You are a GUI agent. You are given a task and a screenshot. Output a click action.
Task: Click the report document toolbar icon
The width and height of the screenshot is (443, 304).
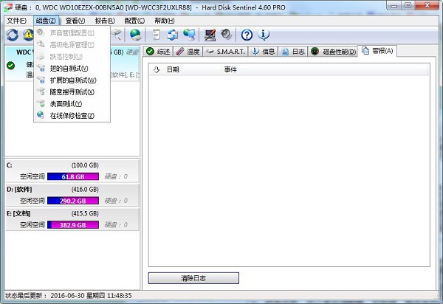[156, 35]
